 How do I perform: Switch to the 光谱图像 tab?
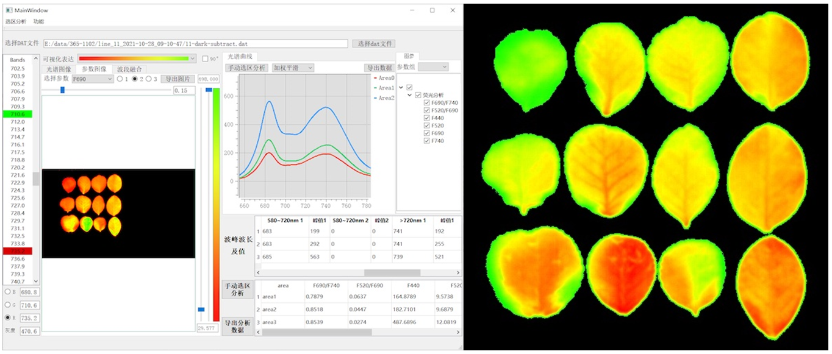coord(59,69)
